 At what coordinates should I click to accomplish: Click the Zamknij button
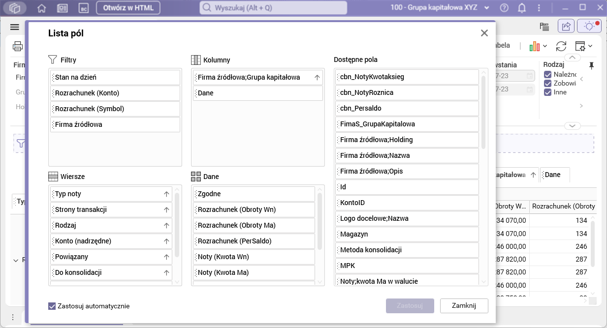tap(464, 305)
